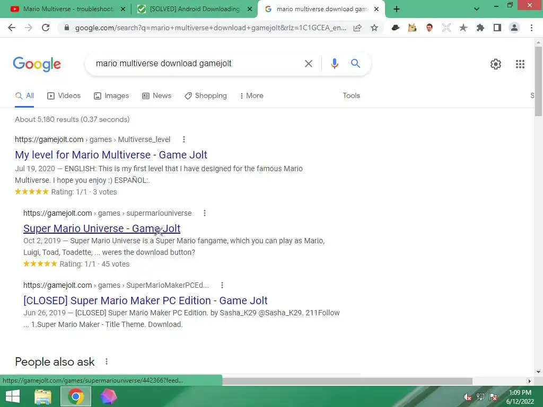The height and width of the screenshot is (407, 543).
Task: Close the Google search tab
Action: (x=376, y=10)
